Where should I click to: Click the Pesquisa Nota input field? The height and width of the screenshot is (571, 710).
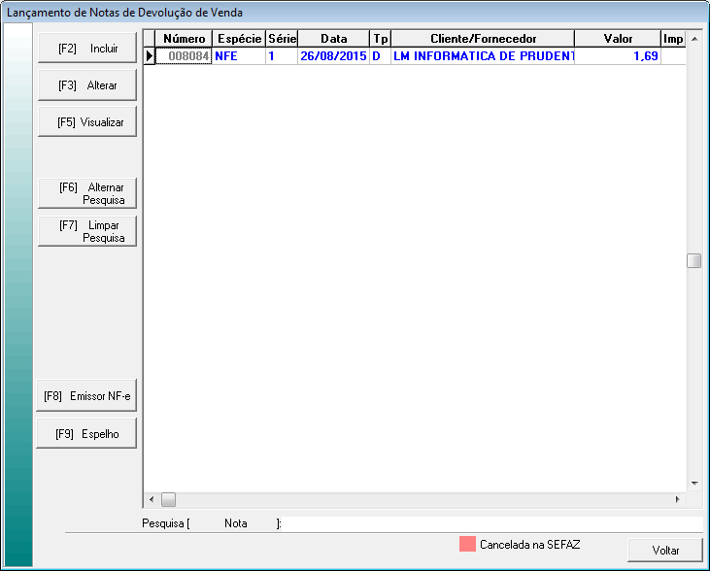[490, 523]
